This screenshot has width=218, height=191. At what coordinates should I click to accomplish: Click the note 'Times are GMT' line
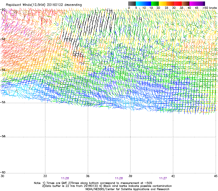(x=93, y=183)
